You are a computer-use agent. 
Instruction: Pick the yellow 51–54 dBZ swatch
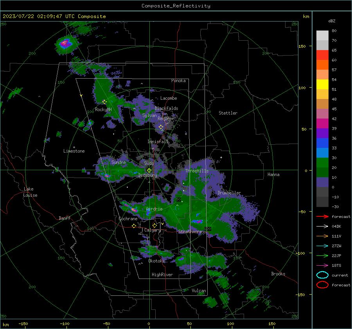322,84
